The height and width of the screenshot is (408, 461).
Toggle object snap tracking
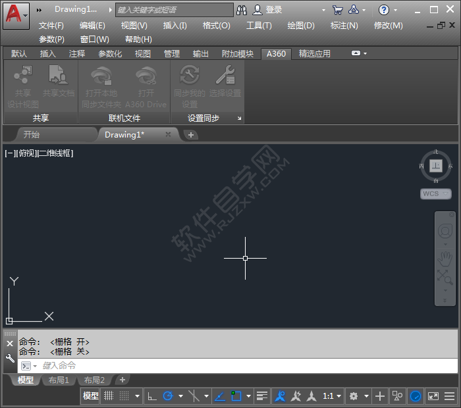point(220,396)
